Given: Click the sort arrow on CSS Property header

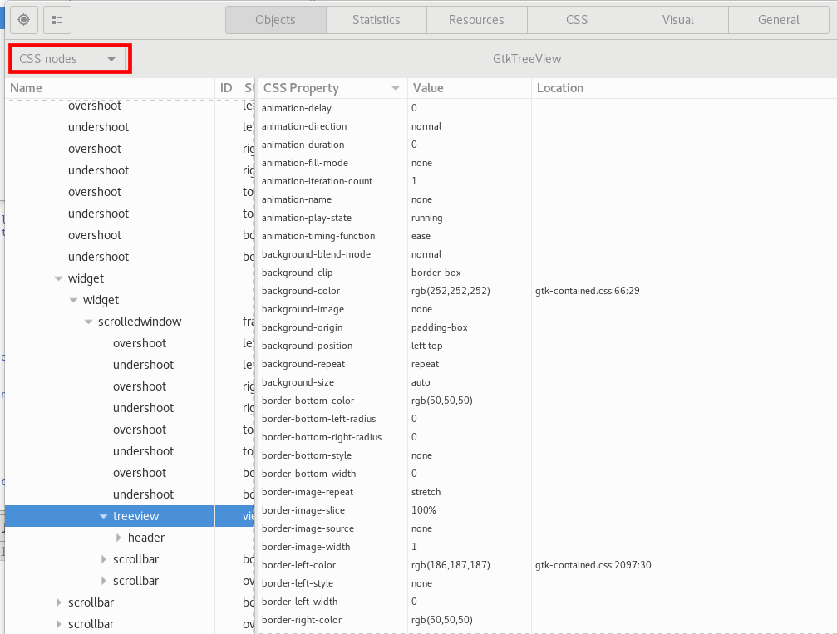Looking at the screenshot, I should coord(394,87).
